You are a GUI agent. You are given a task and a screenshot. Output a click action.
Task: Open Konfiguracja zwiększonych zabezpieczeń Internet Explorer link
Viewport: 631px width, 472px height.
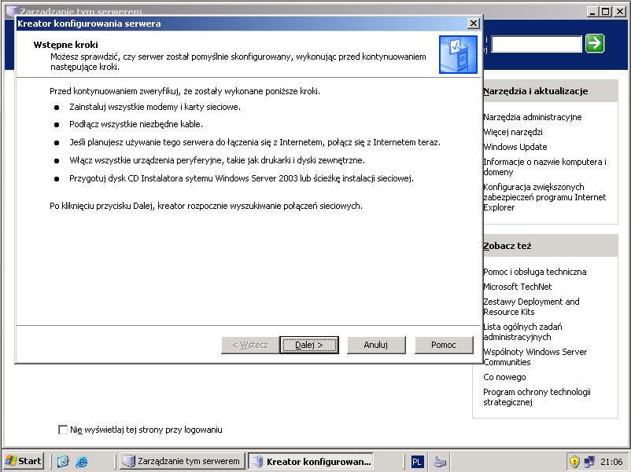(544, 197)
